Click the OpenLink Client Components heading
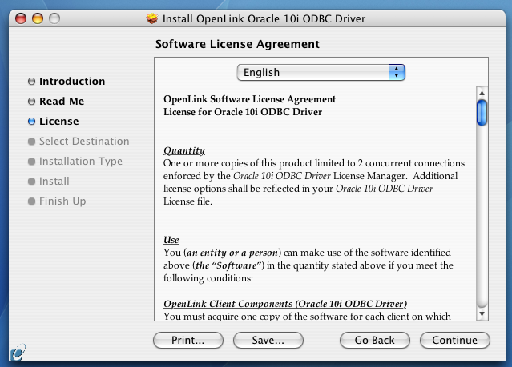The width and height of the screenshot is (512, 367). point(285,304)
